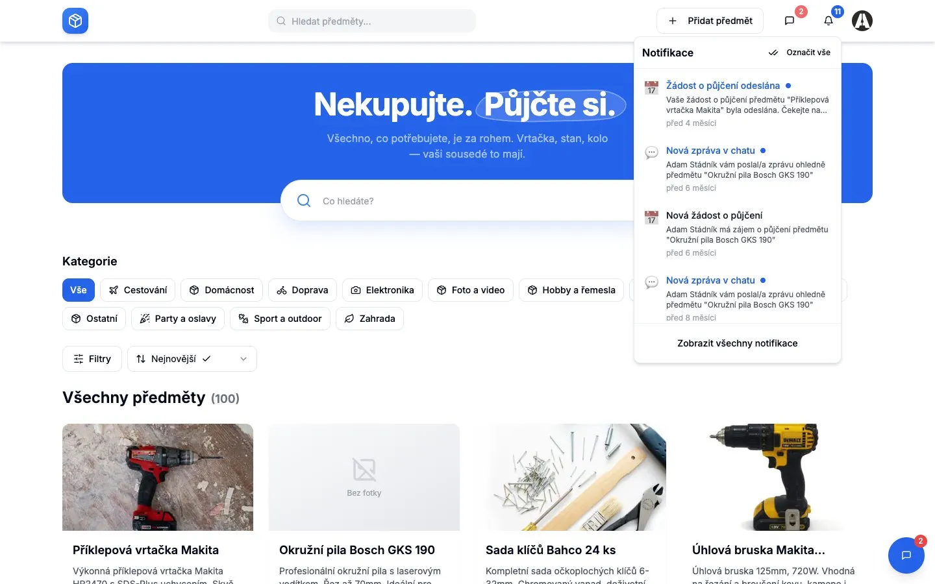Open Okružní pila Bosch GKS 190 title
This screenshot has height=584, width=935.
tap(357, 550)
